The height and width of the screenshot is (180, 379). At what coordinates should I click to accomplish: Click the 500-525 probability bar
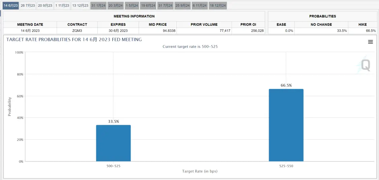(x=113, y=143)
